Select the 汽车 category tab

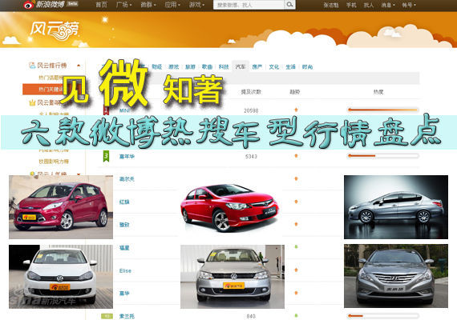[241, 66]
